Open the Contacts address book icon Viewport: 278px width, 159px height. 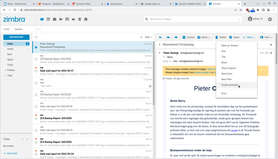pyautogui.click(x=79, y=19)
